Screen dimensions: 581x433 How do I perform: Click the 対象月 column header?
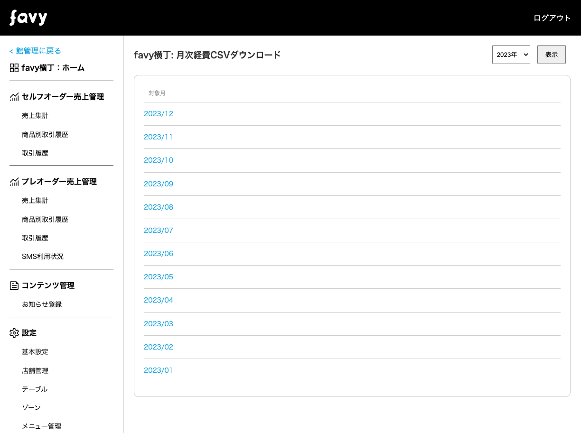[157, 93]
